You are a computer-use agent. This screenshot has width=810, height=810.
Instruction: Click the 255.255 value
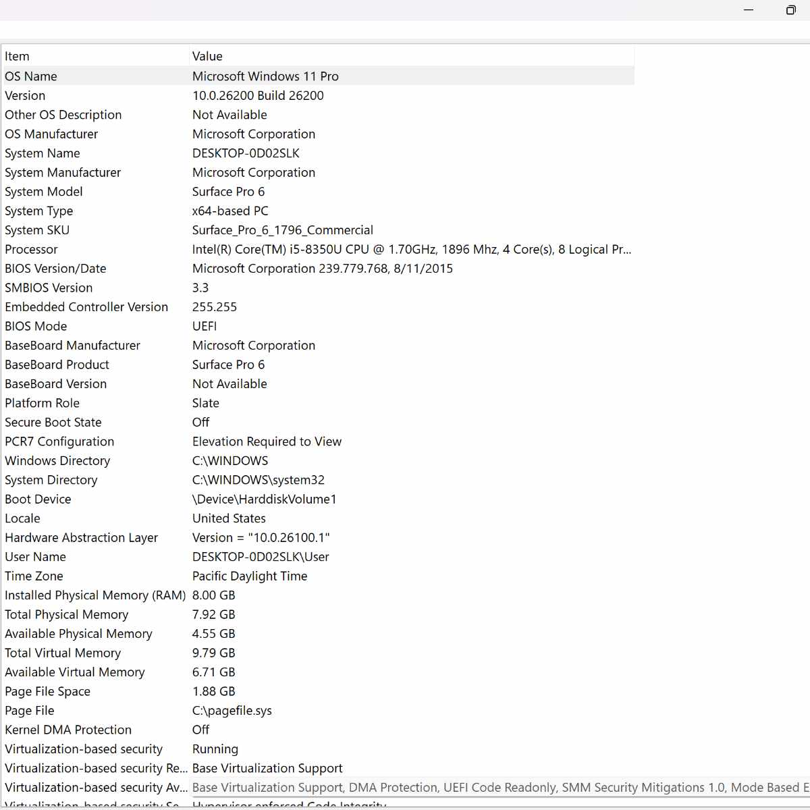[x=215, y=307]
